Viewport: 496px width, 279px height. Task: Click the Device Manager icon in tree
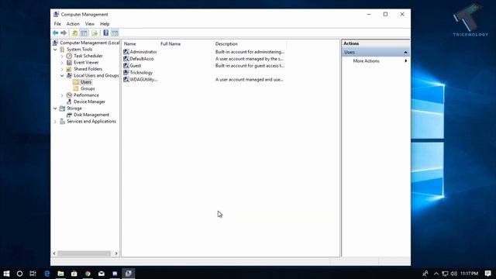(x=69, y=102)
